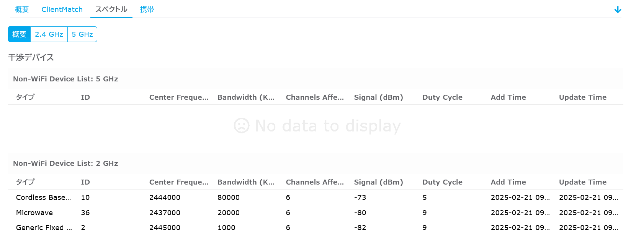
Task: Select the スペクトル tab
Action: tap(111, 10)
